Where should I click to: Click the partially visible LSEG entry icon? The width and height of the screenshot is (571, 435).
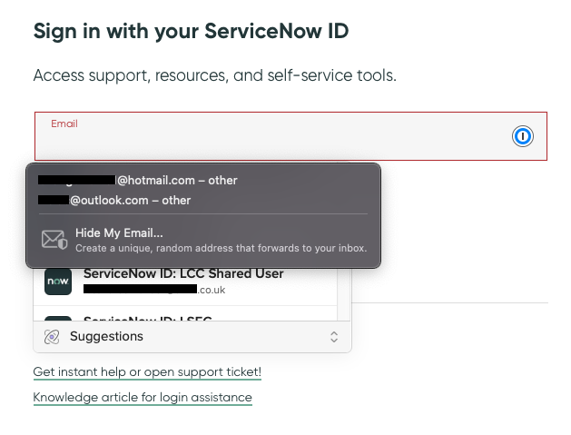58,318
